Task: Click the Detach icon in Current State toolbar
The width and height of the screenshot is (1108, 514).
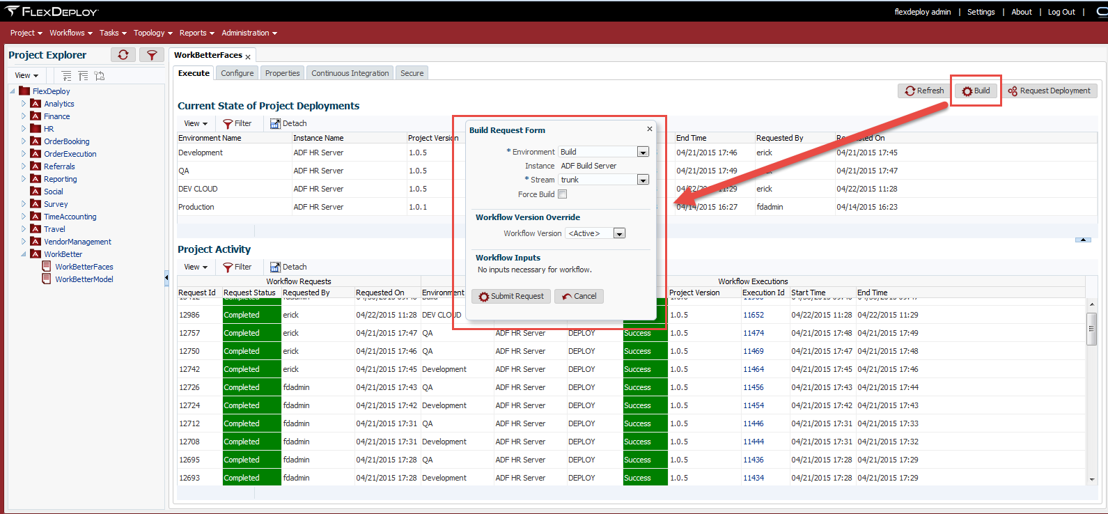Action: click(275, 124)
